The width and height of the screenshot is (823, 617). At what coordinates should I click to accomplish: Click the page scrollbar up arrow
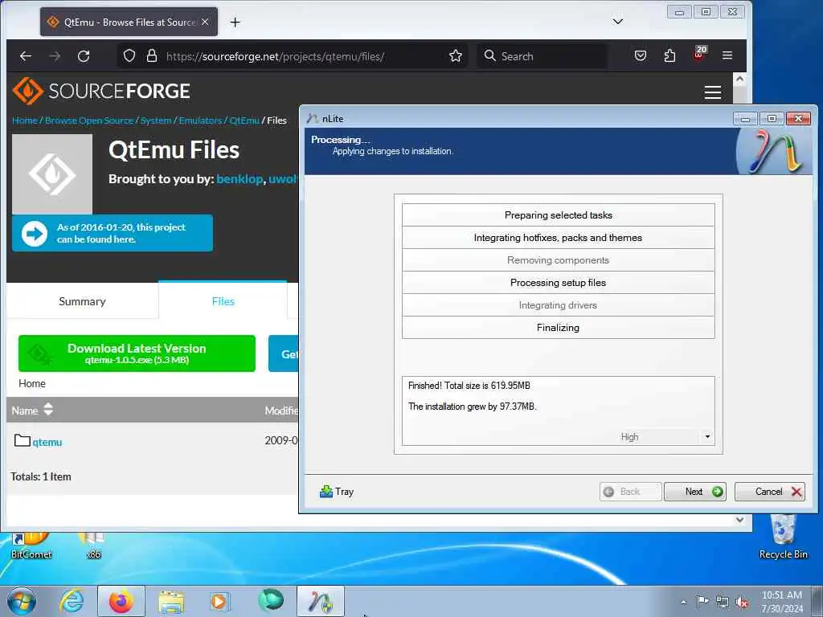click(739, 79)
